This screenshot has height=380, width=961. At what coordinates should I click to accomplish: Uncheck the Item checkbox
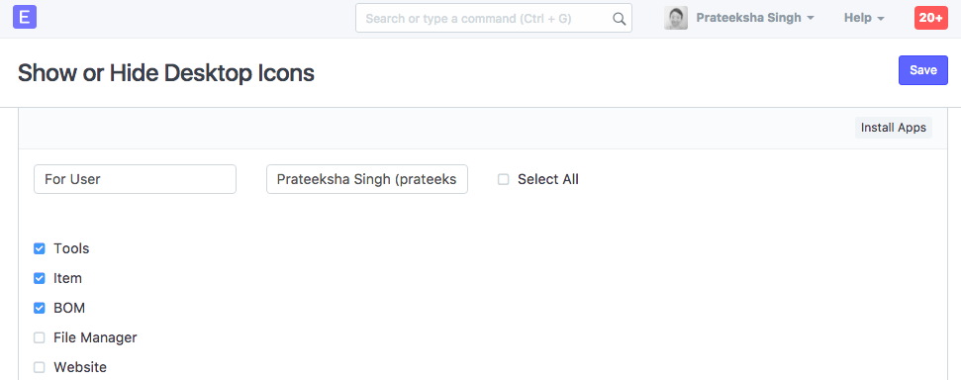click(40, 278)
